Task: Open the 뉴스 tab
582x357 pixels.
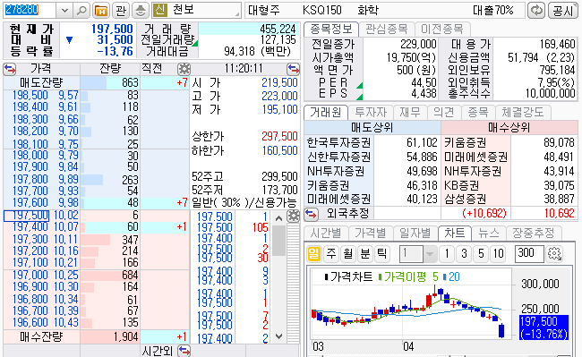Action: pyautogui.click(x=489, y=234)
